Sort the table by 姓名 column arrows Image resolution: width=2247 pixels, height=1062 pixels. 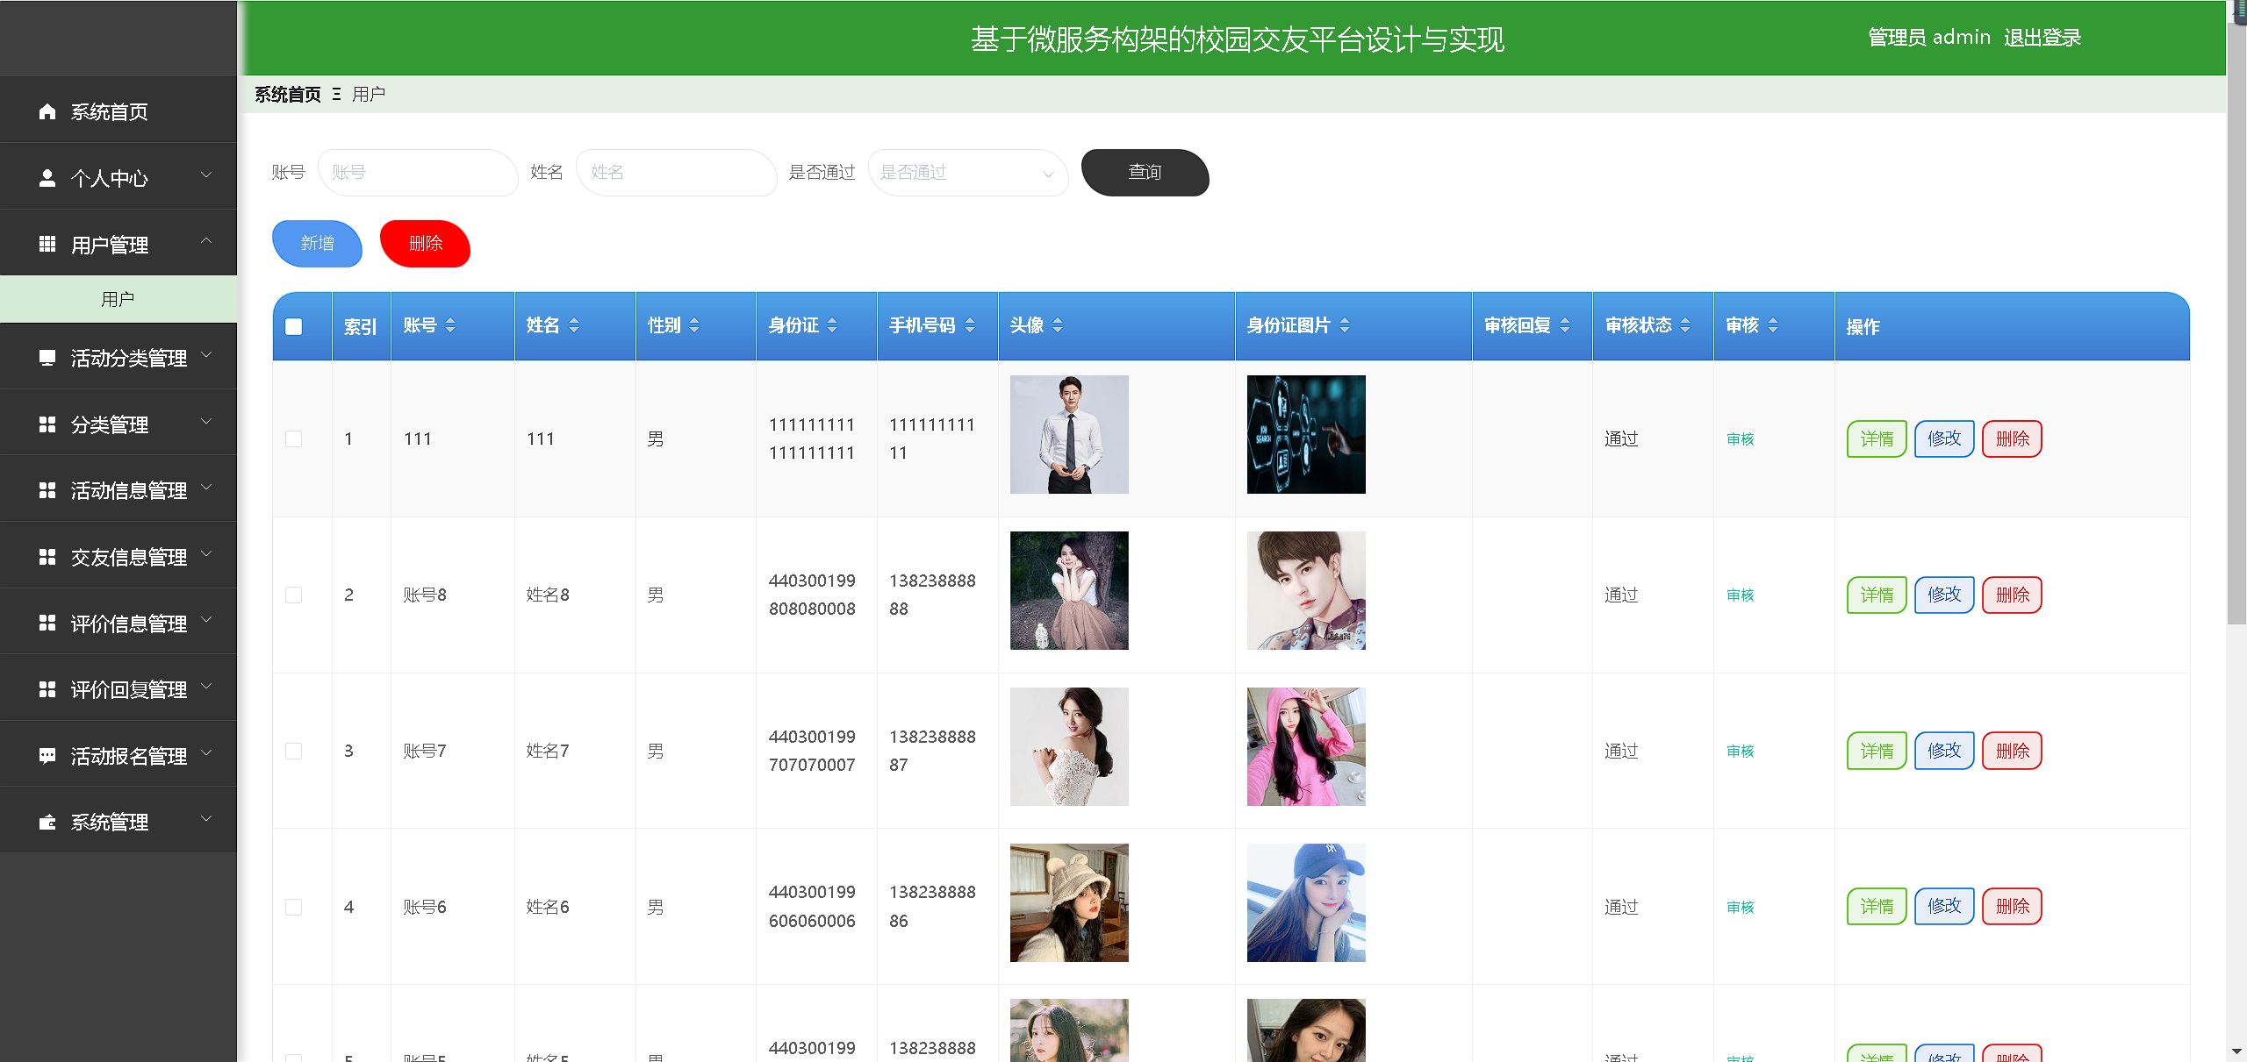(575, 325)
